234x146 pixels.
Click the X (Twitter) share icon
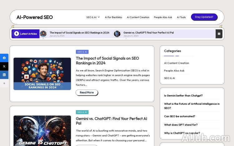coord(4,66)
